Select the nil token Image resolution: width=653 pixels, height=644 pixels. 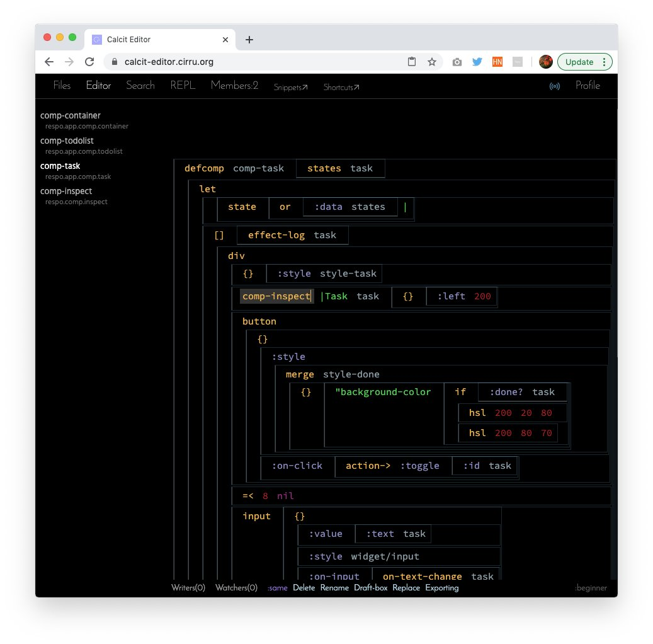[x=285, y=496]
